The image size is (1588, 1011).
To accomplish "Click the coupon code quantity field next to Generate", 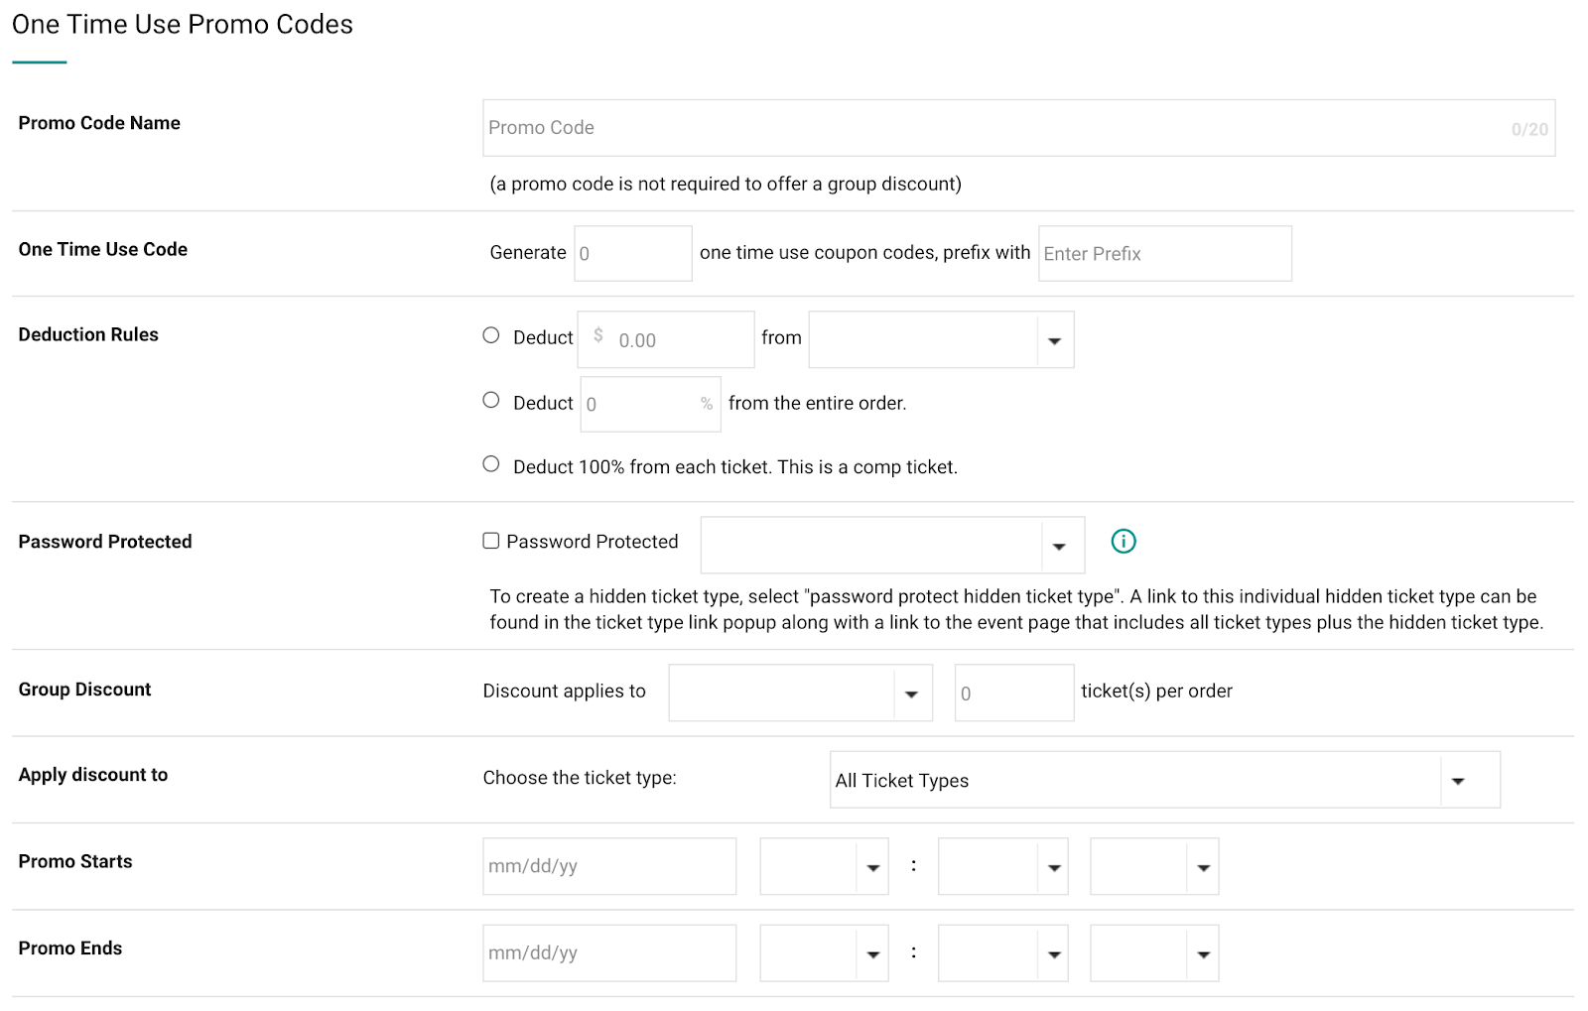I will coord(632,253).
